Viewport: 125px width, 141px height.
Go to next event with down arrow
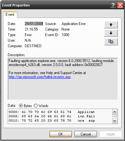click(x=111, y=33)
